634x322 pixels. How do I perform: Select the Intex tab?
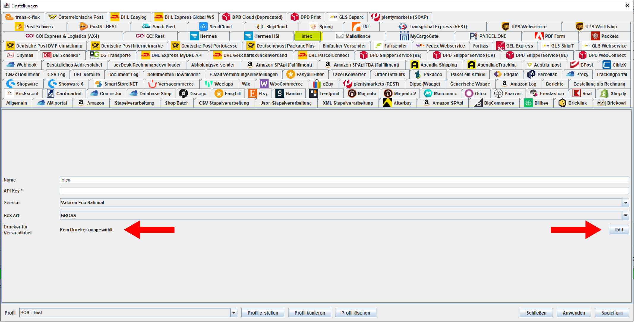click(x=307, y=36)
